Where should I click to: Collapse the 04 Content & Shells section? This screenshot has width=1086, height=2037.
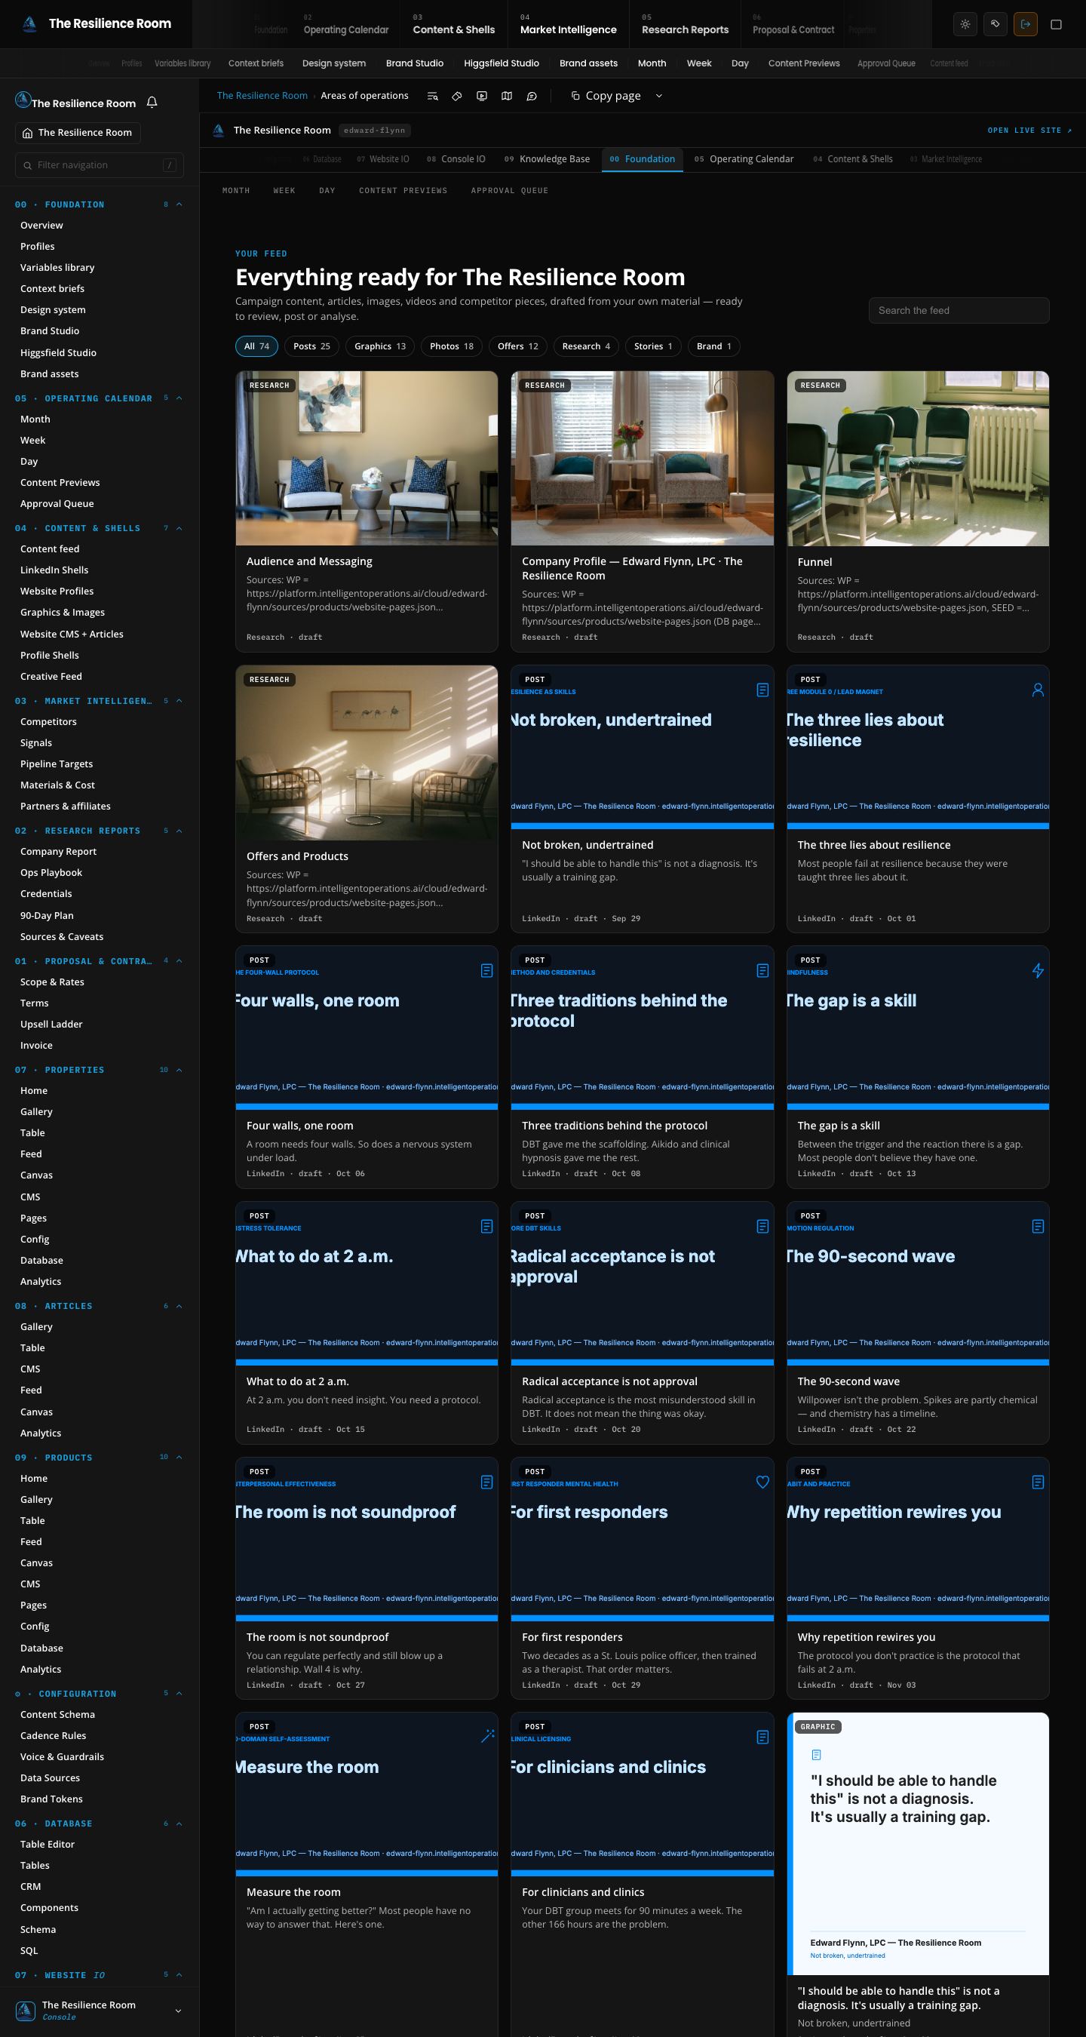tap(179, 528)
